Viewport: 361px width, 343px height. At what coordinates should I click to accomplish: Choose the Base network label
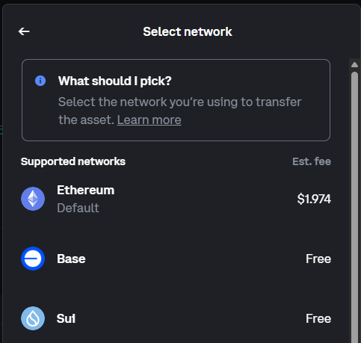click(71, 259)
